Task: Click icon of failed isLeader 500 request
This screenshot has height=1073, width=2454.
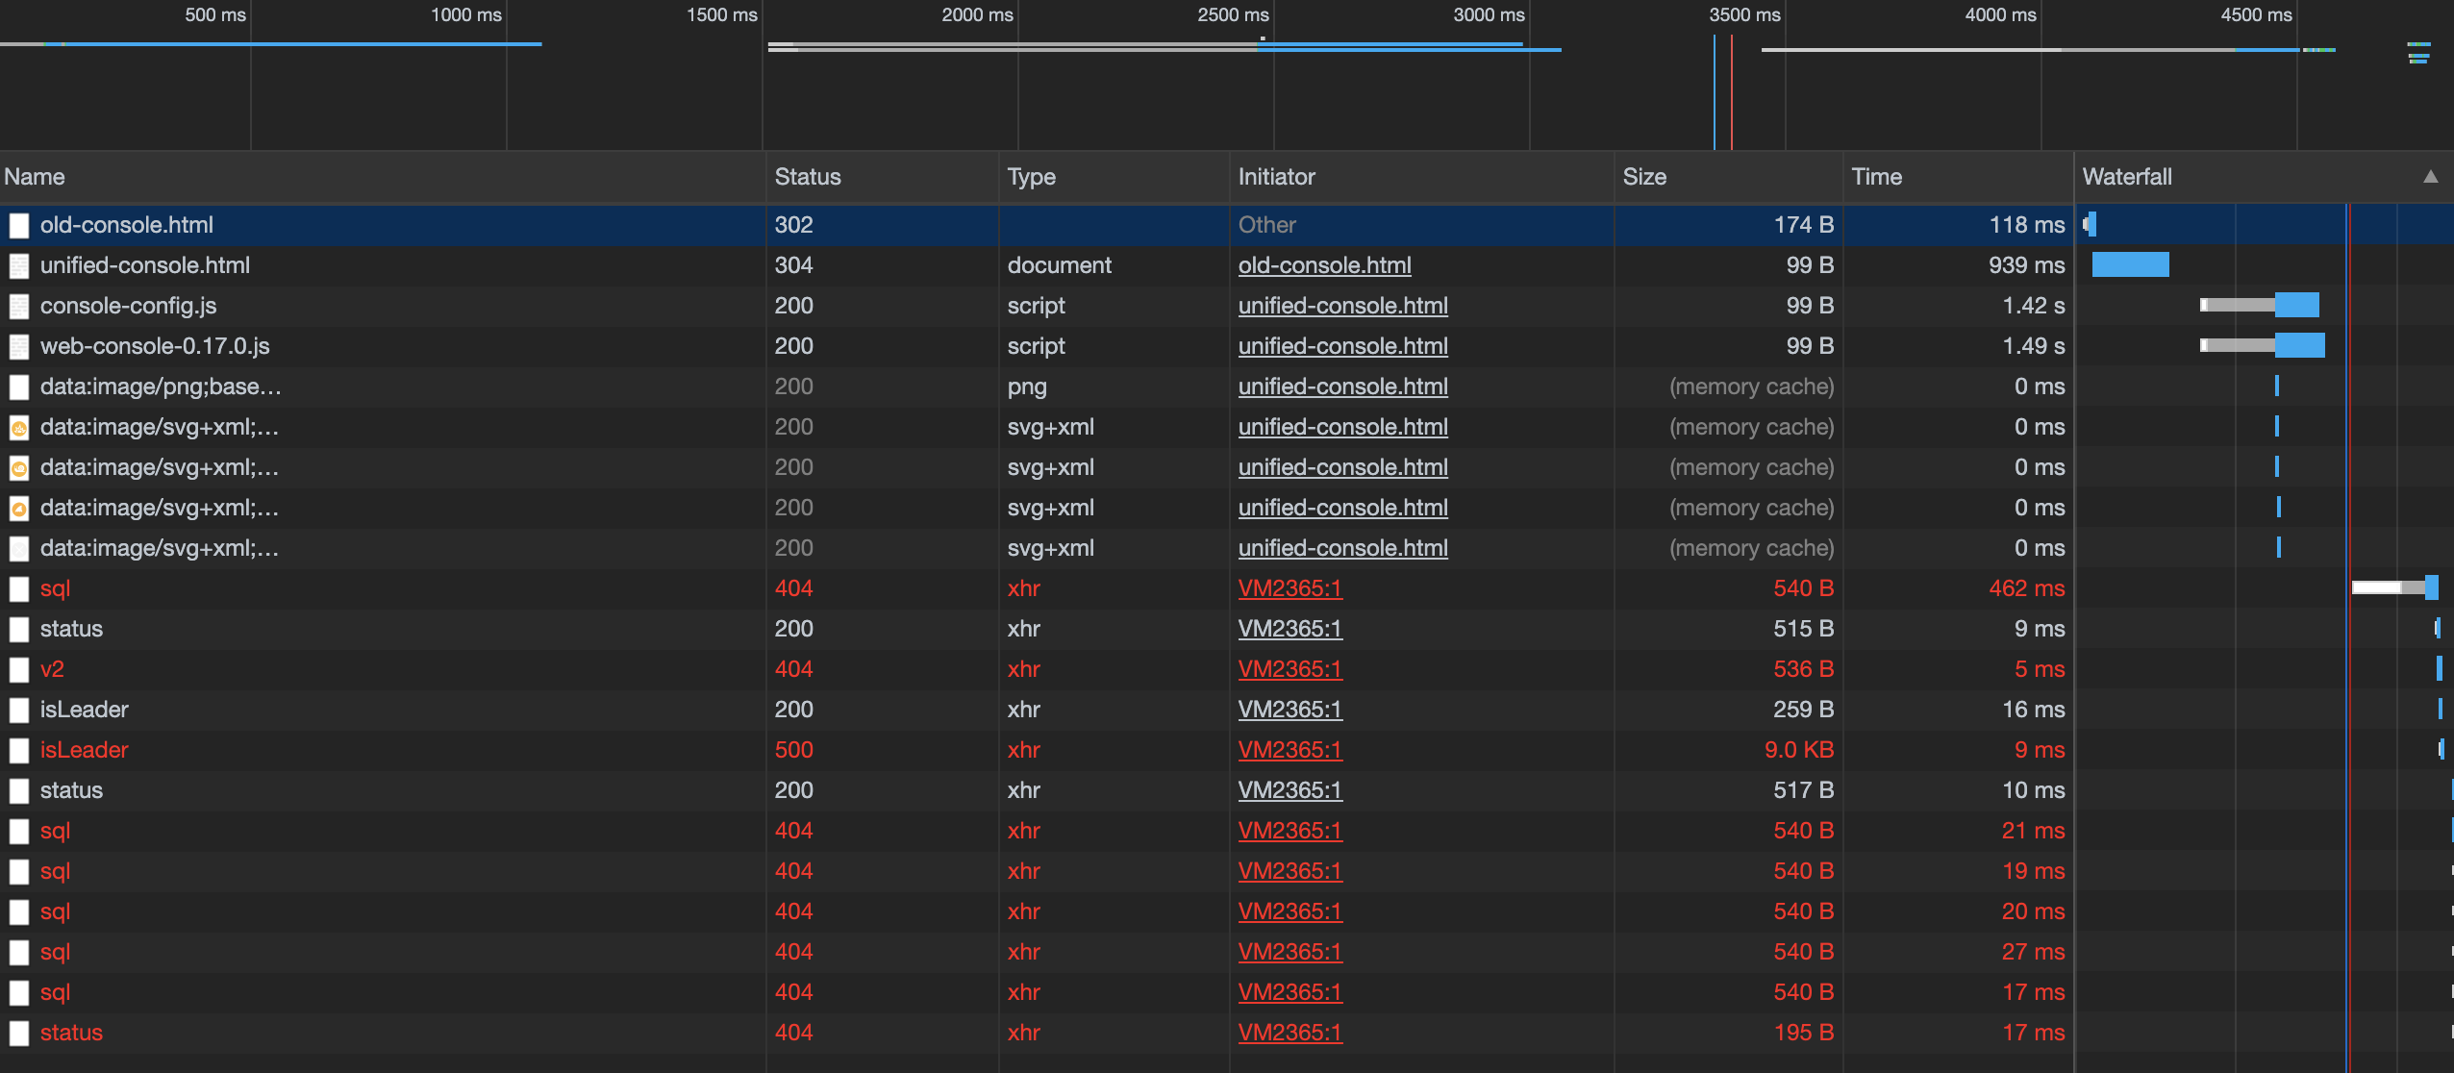Action: (x=19, y=750)
